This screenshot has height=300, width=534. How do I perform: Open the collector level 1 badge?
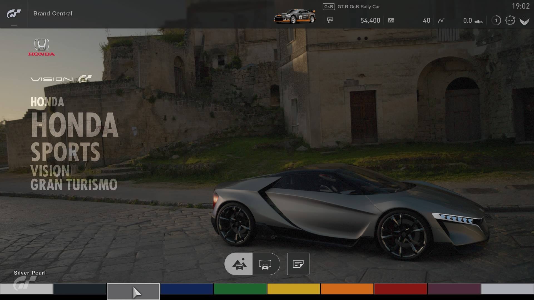(x=496, y=20)
